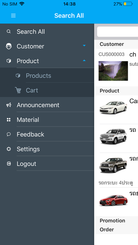Click the Customer face icon
The width and height of the screenshot is (138, 245).
click(x=9, y=46)
